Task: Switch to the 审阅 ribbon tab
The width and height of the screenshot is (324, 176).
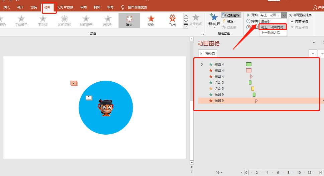Action: (x=84, y=7)
